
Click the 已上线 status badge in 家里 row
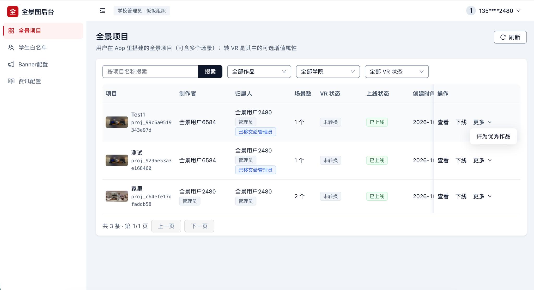click(x=377, y=196)
